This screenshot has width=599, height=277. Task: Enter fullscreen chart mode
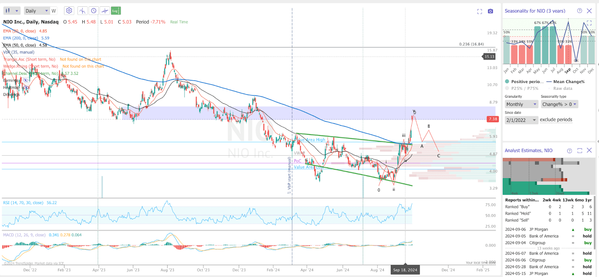click(480, 12)
